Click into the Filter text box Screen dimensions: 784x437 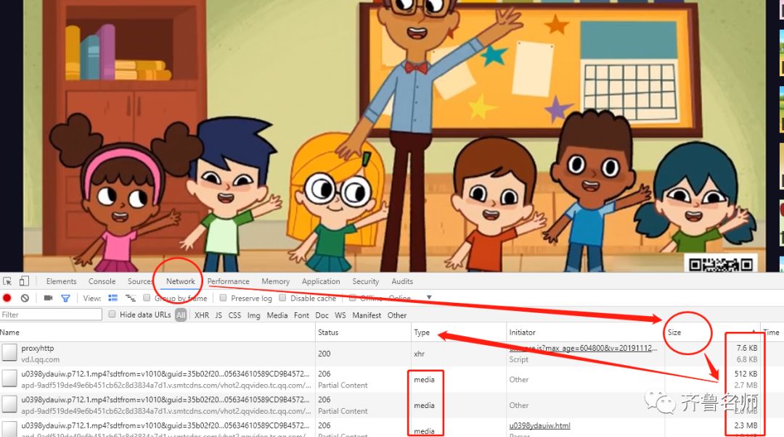(x=51, y=315)
